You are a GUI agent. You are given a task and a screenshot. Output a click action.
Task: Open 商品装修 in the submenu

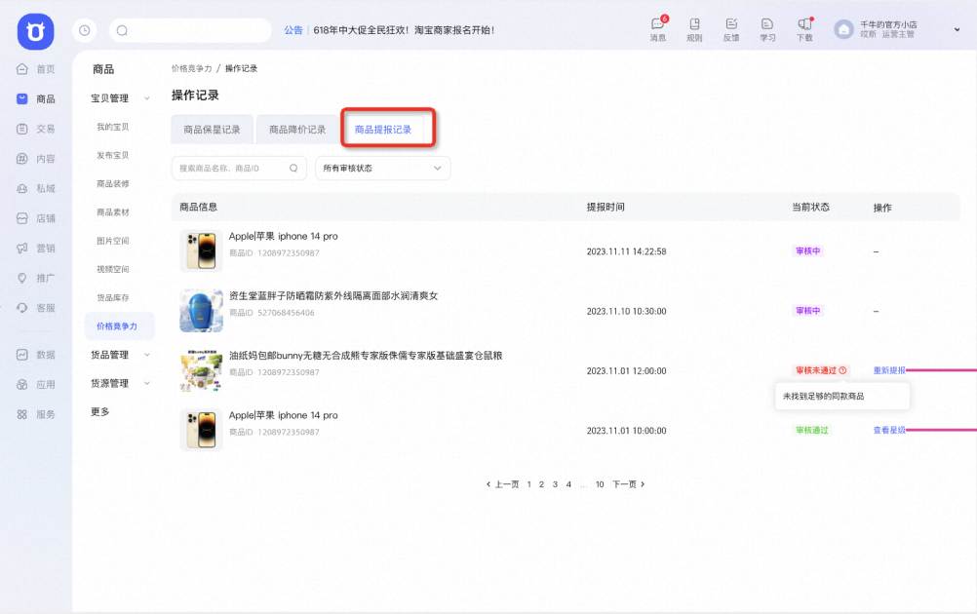[113, 183]
